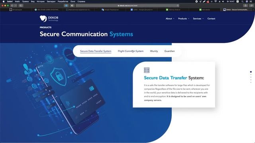This screenshot has width=255, height=143.
Task: Open the Правка menu
Action: tap(25, 2)
